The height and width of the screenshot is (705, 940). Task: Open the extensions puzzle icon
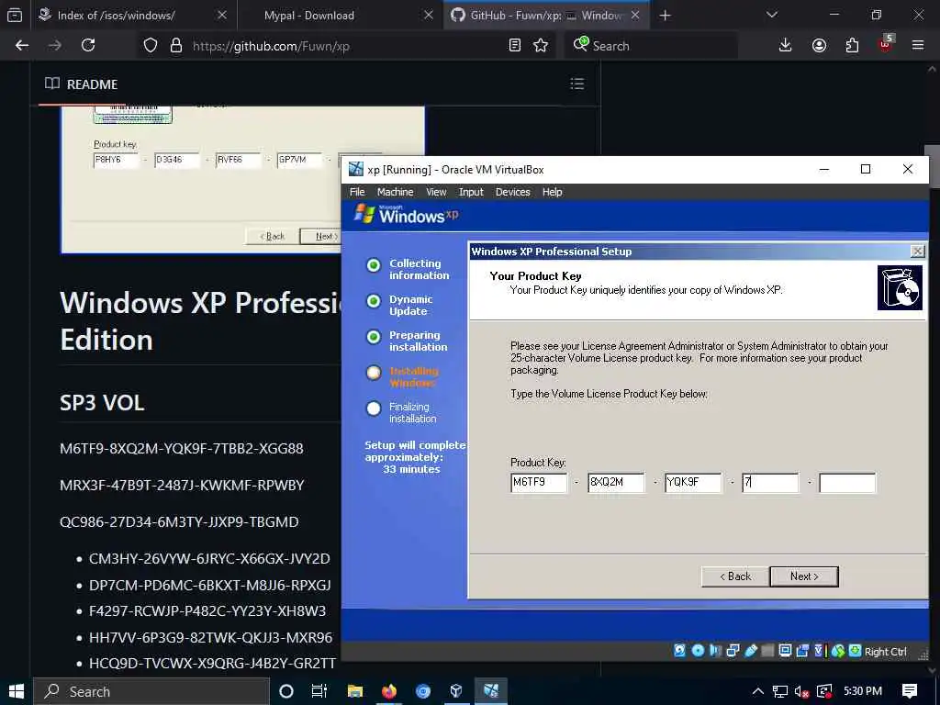click(x=852, y=46)
